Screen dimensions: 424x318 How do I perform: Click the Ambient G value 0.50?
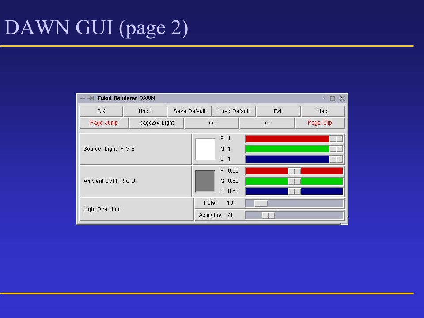(233, 181)
